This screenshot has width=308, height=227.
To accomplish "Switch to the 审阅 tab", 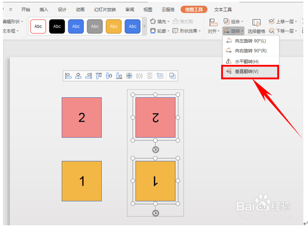I will coord(130,9).
